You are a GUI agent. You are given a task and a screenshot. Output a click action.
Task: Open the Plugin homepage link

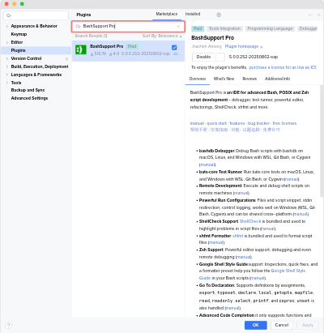241,46
